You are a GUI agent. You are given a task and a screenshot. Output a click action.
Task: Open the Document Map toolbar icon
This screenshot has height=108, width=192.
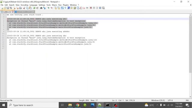coord(75,8)
